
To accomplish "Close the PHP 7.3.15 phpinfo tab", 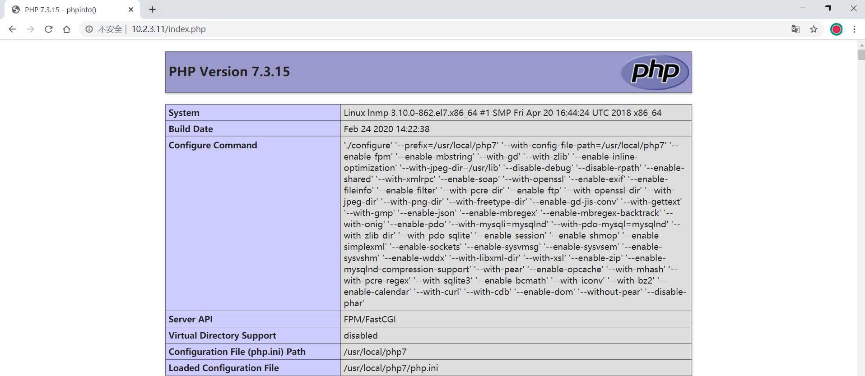I will pyautogui.click(x=131, y=9).
